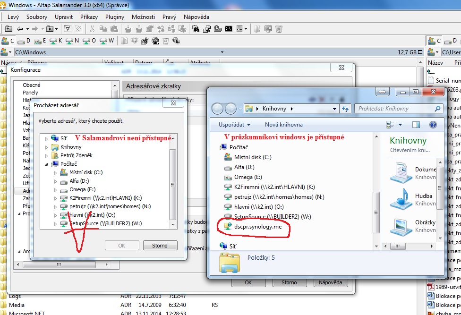Open the Příkazy menu
Viewport: 461px width, 315px height.
tap(89, 17)
